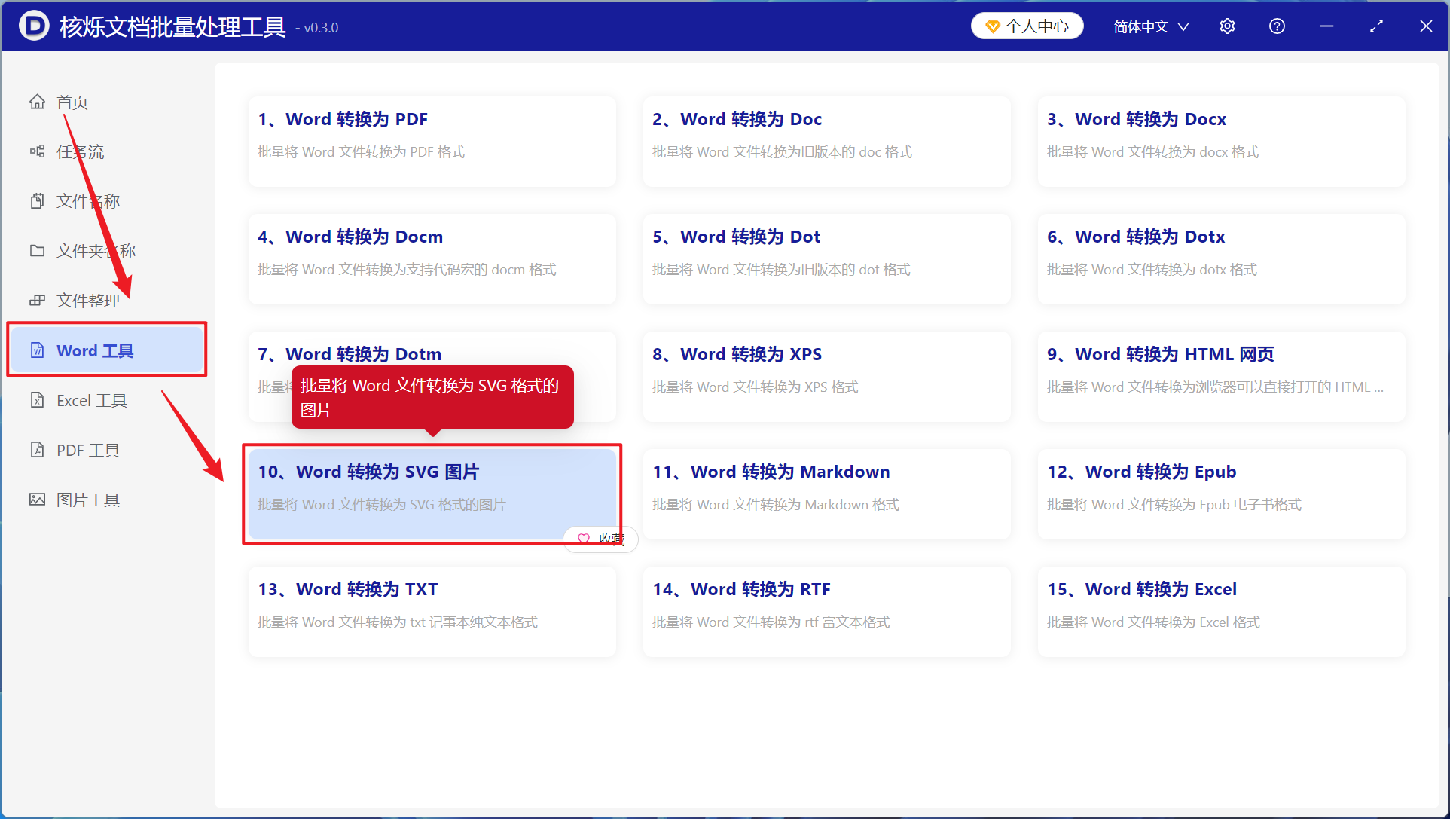Click the file name icon beside 文件名称
The image size is (1450, 819).
coord(37,201)
